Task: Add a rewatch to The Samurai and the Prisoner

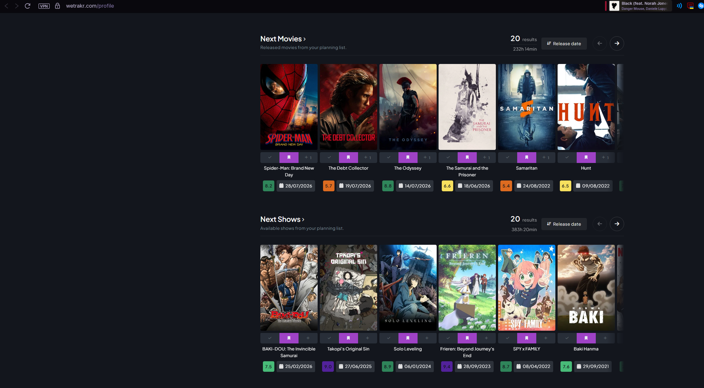Action: 486,157
